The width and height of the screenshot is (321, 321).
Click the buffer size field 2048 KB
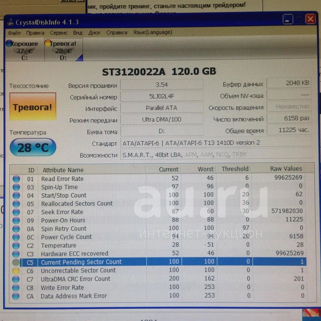point(289,83)
